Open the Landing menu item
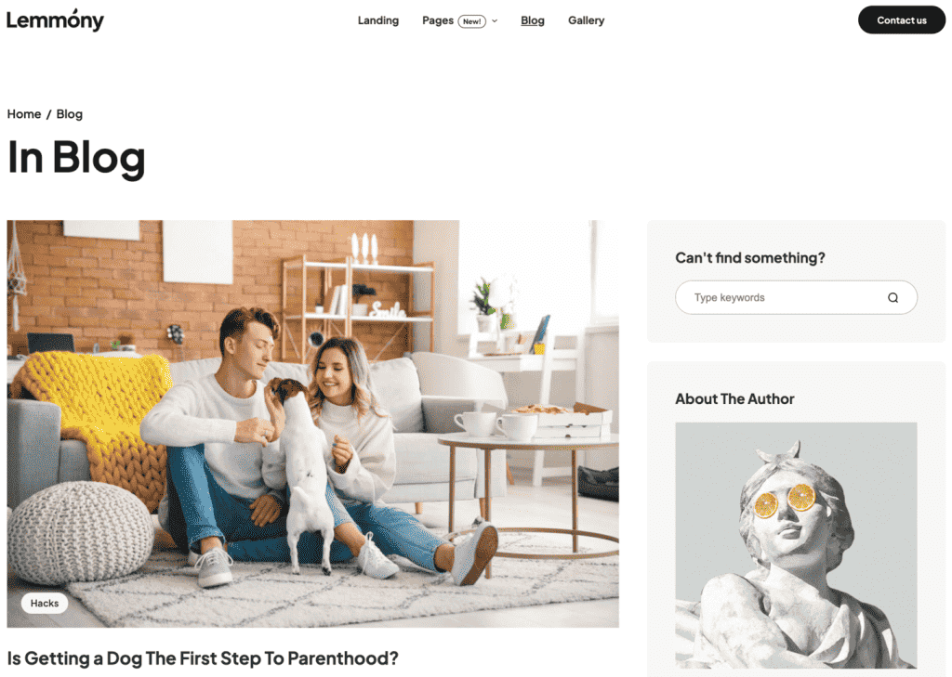 click(x=378, y=20)
